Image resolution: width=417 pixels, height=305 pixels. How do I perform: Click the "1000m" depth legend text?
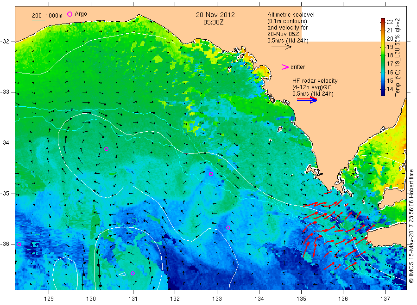[54, 16]
